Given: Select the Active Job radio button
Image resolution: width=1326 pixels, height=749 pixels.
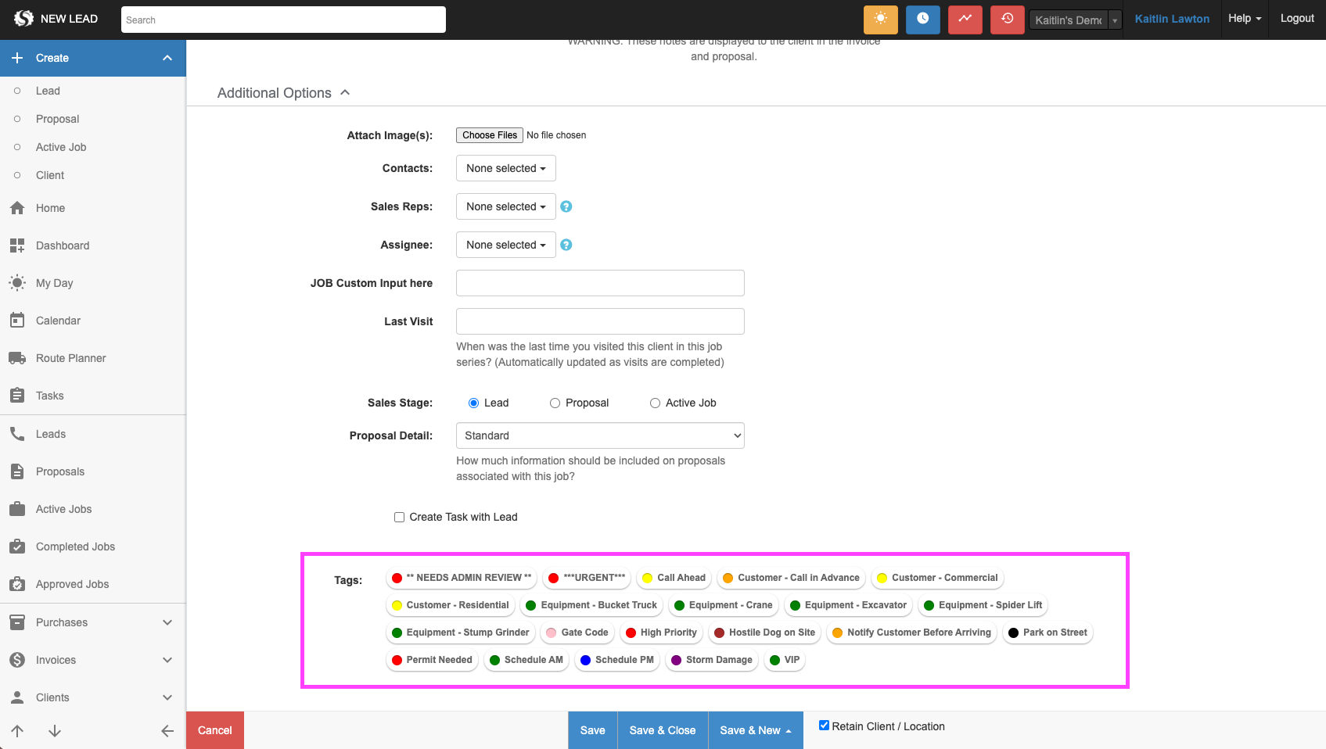Looking at the screenshot, I should click(655, 403).
